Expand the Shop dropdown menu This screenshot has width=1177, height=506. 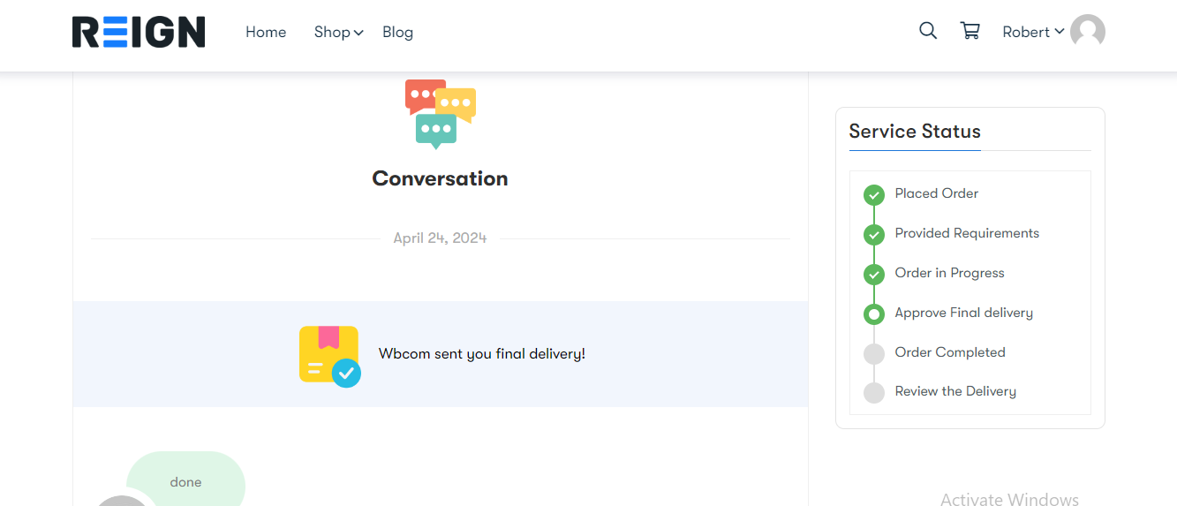(338, 32)
